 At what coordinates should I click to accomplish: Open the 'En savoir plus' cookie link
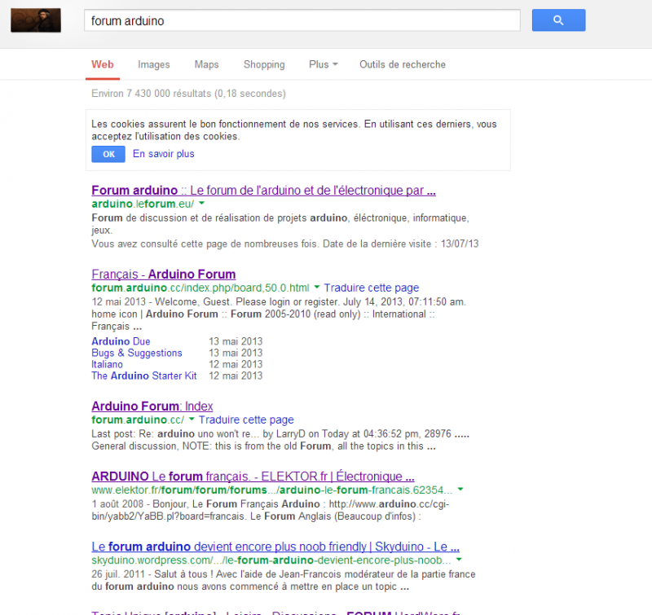pyautogui.click(x=164, y=154)
